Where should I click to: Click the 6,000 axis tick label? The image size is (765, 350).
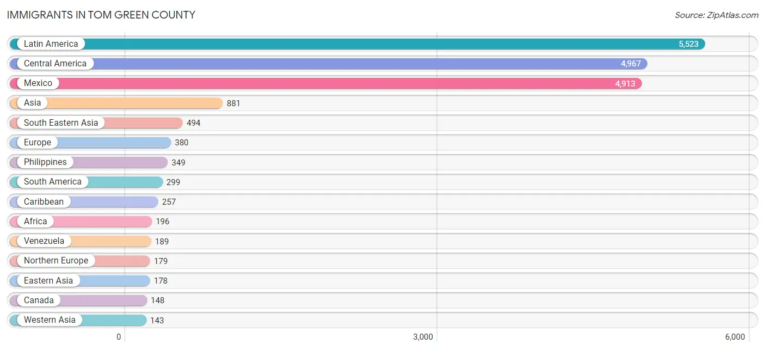tap(735, 337)
